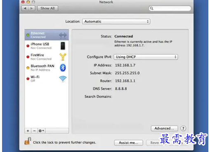Click the lock icon to prevent changes
Image resolution: width=210 pixels, height=152 pixels.
(x=28, y=141)
